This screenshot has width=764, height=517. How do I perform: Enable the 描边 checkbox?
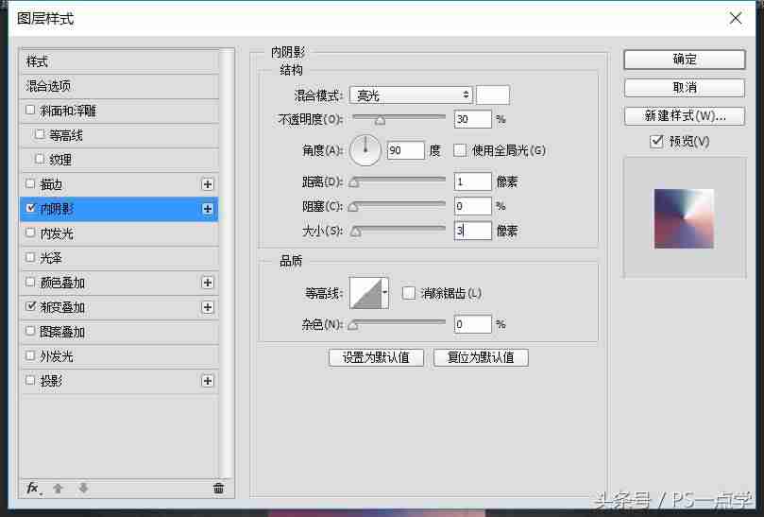click(30, 183)
